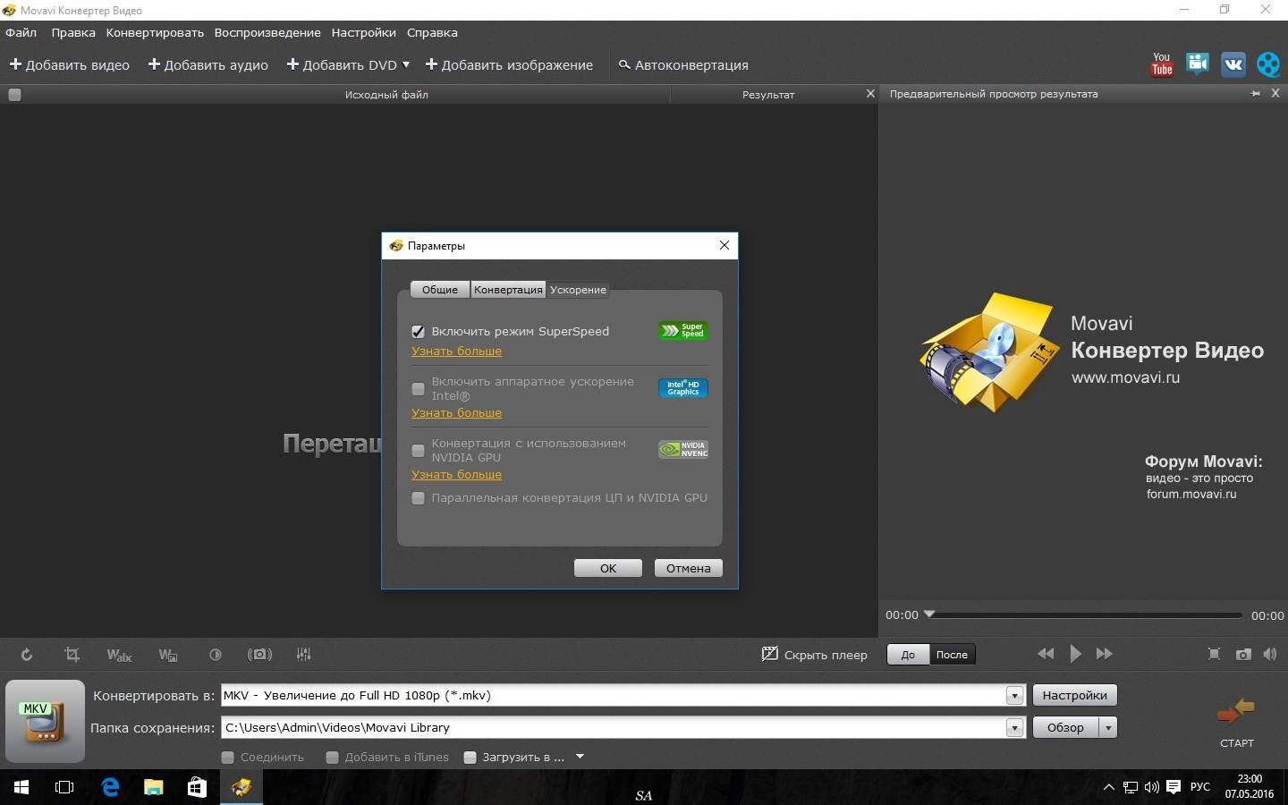Viewport: 1288px width, 805px height.
Task: Click the SuperSpeed badge icon
Action: tap(683, 330)
